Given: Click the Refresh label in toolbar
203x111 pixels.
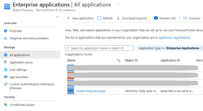Looking at the screenshot, I should 108,18.
